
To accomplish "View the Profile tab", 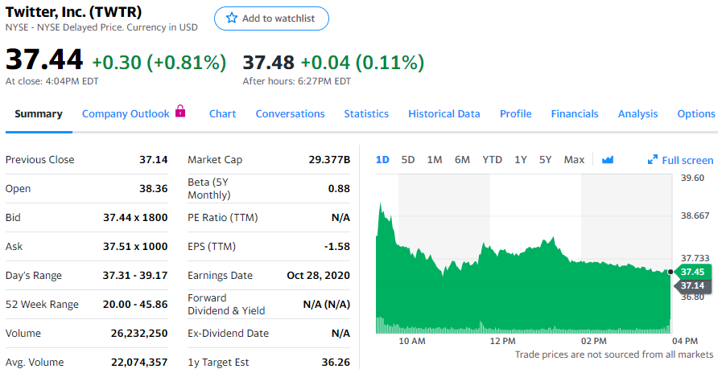I will click(x=516, y=114).
